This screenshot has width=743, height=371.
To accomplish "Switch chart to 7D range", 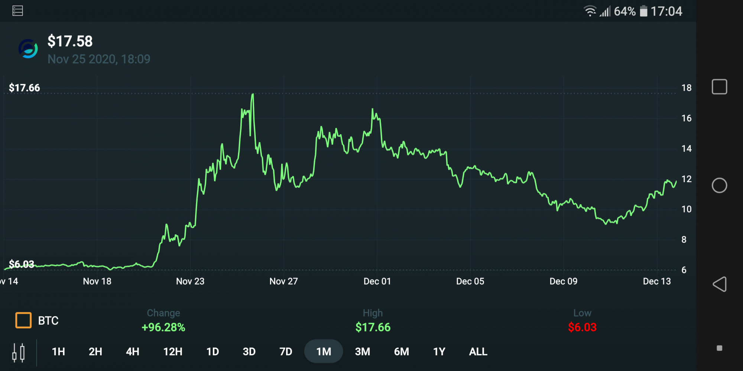I will tap(286, 351).
